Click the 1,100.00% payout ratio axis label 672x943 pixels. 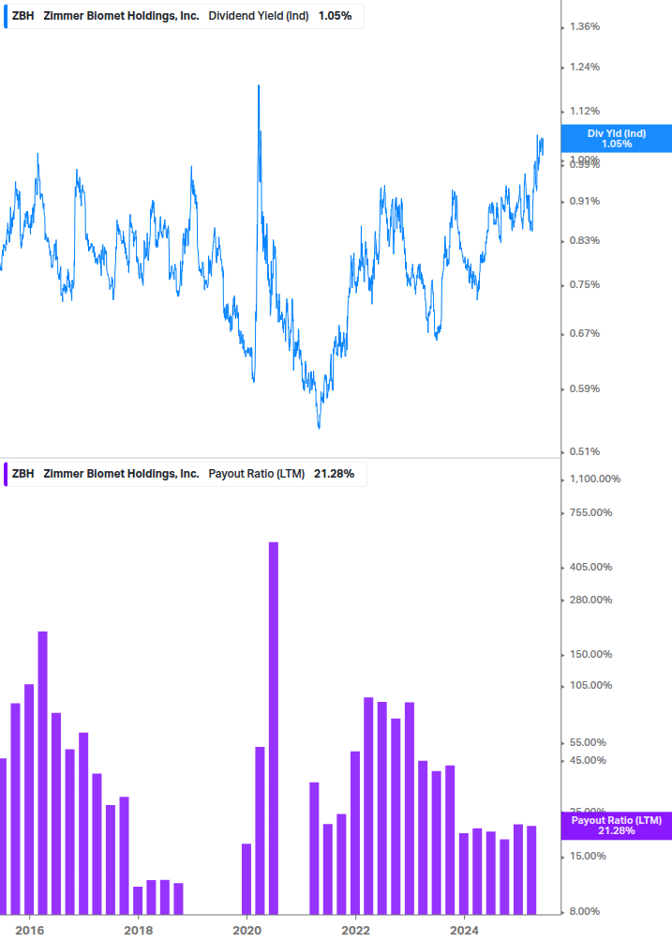coord(594,479)
